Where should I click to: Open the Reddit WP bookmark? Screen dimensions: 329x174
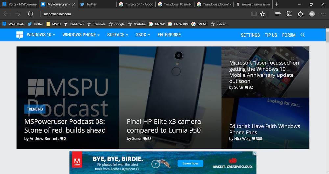tap(74, 24)
